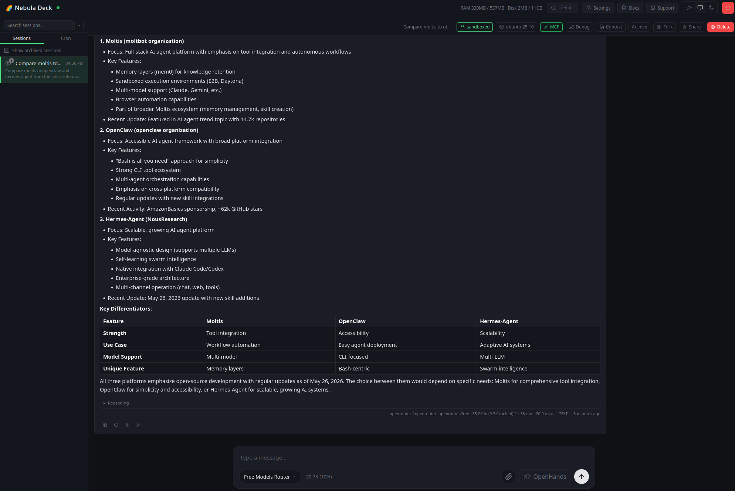Image resolution: width=735 pixels, height=491 pixels.
Task: Enable Show archived sessions checkbox
Action: [x=7, y=51]
